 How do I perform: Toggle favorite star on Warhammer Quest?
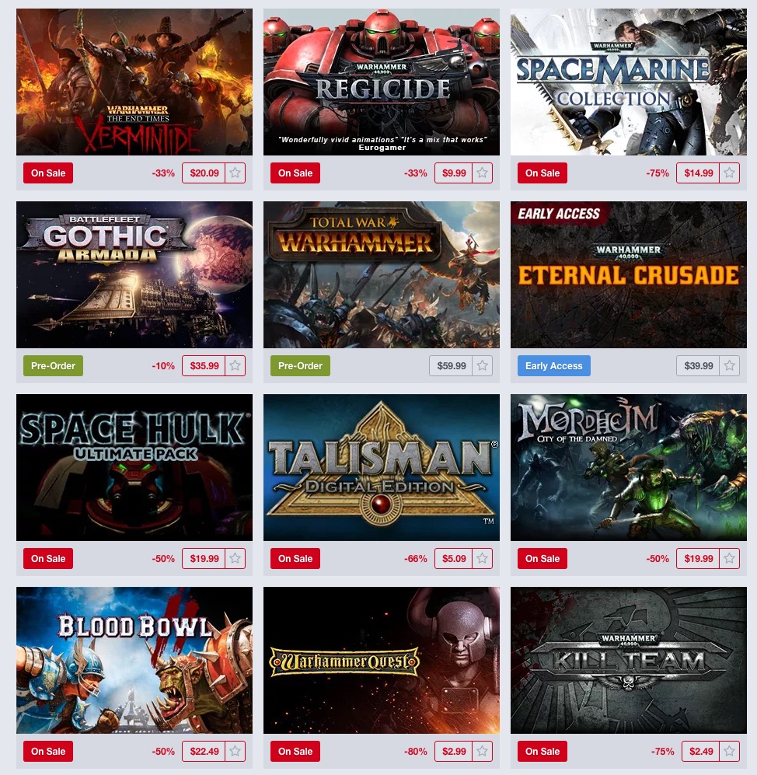tap(483, 751)
